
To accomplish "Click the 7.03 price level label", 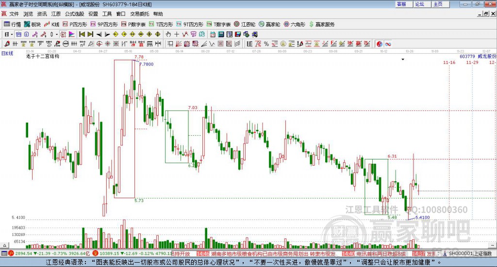I will click(x=193, y=108).
